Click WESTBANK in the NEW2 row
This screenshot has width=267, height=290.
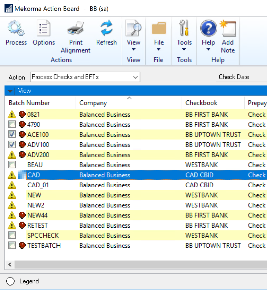pyautogui.click(x=202, y=205)
